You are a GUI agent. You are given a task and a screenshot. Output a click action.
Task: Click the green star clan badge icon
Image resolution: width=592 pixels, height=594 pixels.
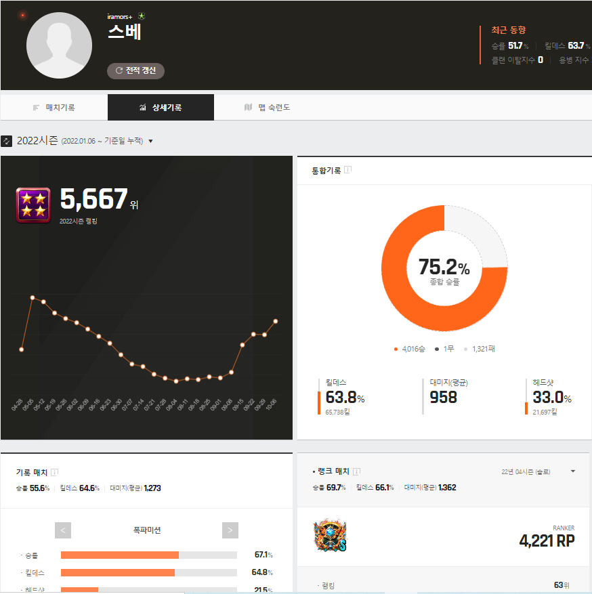(142, 16)
